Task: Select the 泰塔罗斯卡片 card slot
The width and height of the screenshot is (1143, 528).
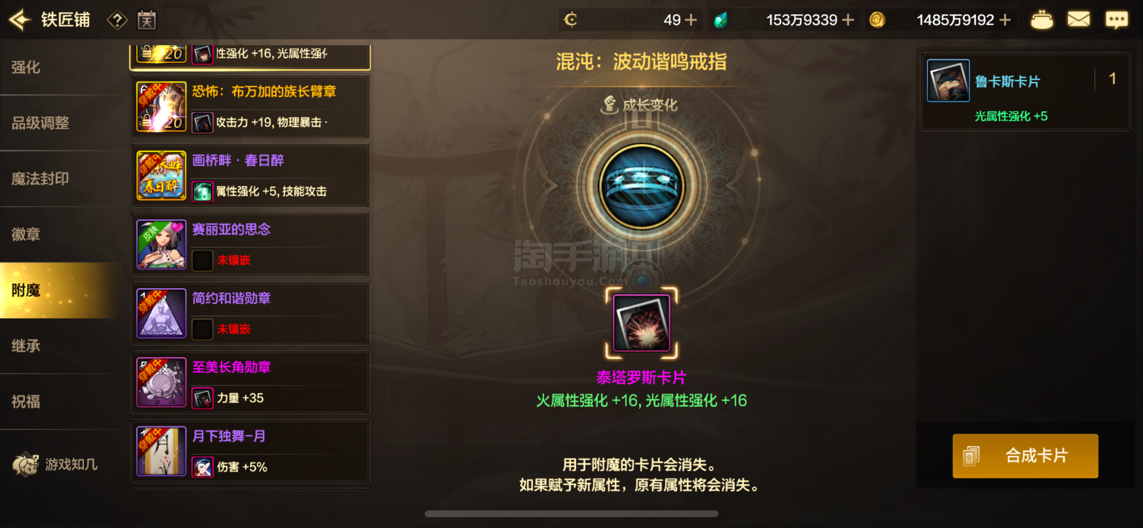Action: click(641, 323)
